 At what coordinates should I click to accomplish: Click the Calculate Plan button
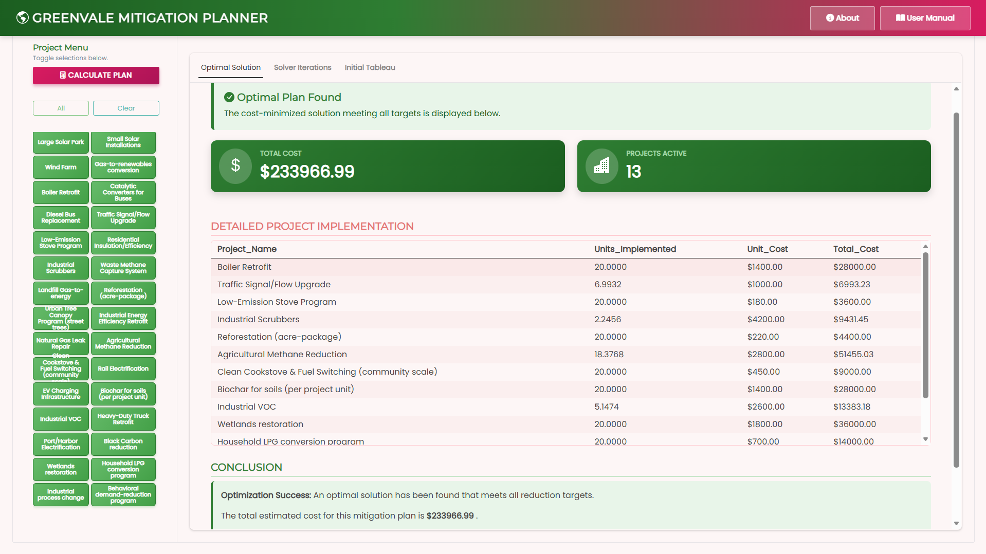coord(96,75)
